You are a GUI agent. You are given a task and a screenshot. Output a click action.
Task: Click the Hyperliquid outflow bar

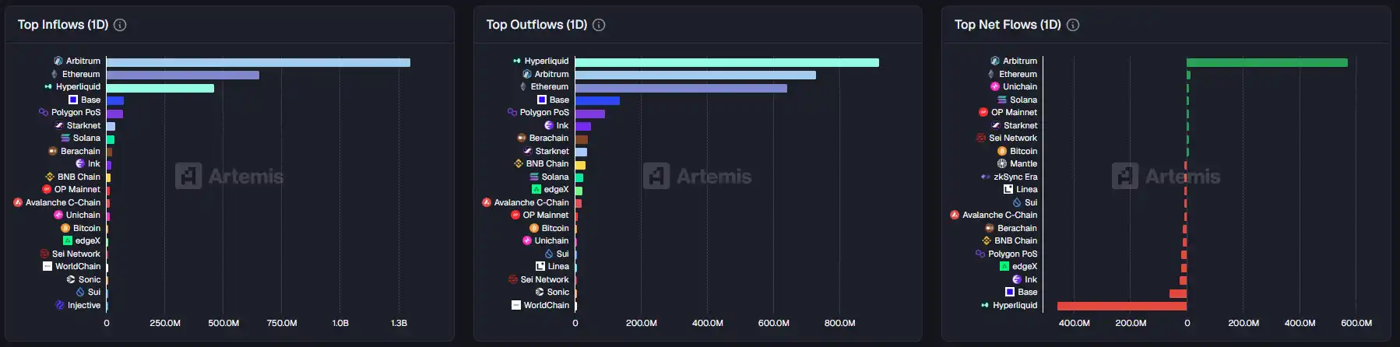click(x=726, y=62)
